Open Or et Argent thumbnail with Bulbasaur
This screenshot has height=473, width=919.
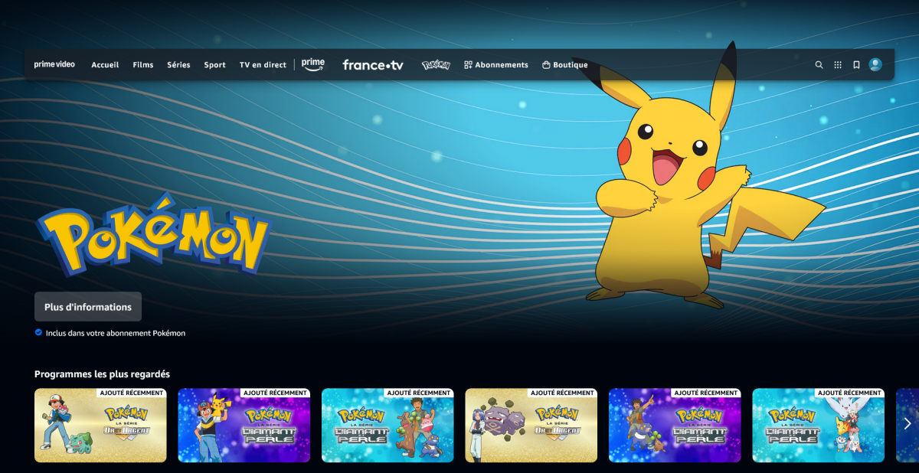point(100,426)
